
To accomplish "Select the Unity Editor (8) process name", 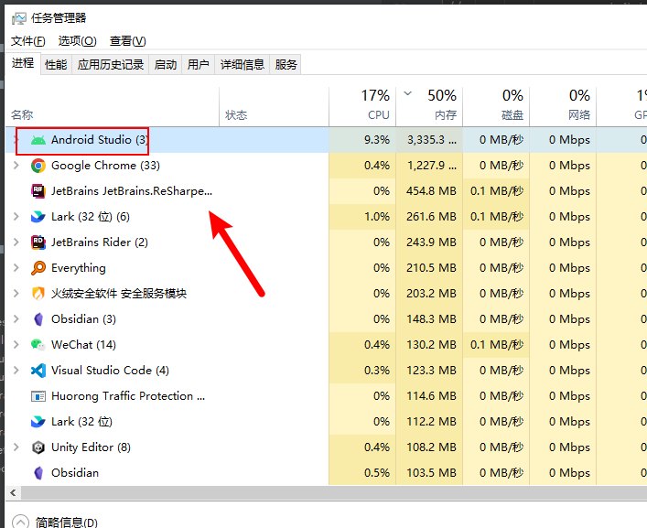I will [x=91, y=447].
